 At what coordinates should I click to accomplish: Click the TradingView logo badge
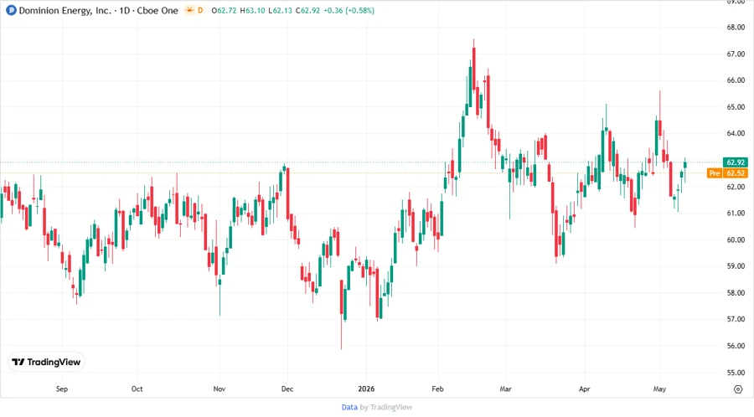[46, 362]
